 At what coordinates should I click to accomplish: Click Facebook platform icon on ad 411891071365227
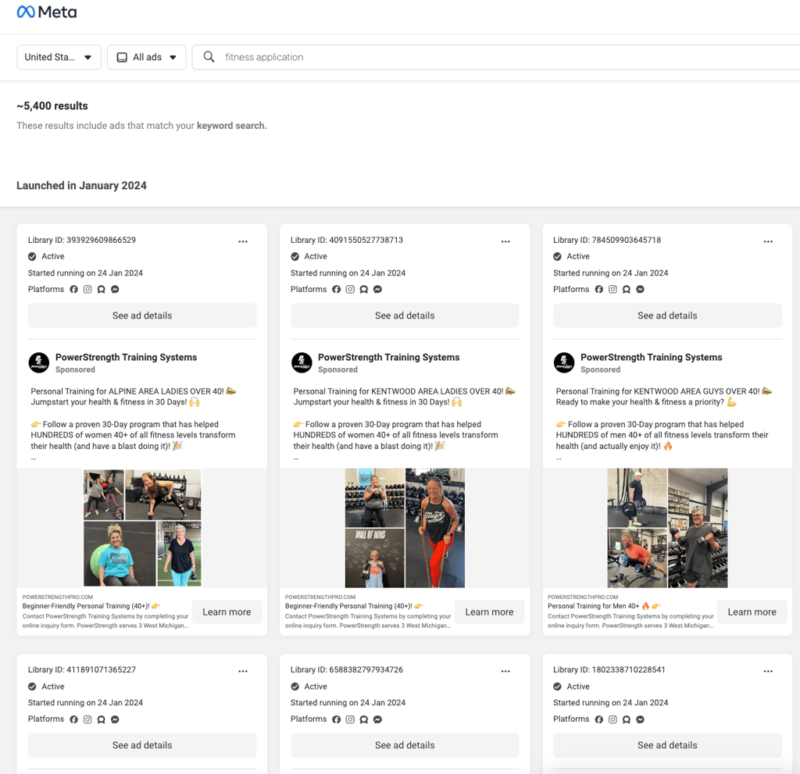point(74,719)
